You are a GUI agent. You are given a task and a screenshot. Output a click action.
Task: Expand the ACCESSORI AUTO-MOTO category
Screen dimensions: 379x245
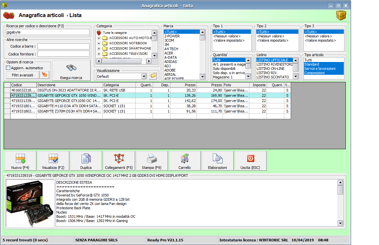99,38
